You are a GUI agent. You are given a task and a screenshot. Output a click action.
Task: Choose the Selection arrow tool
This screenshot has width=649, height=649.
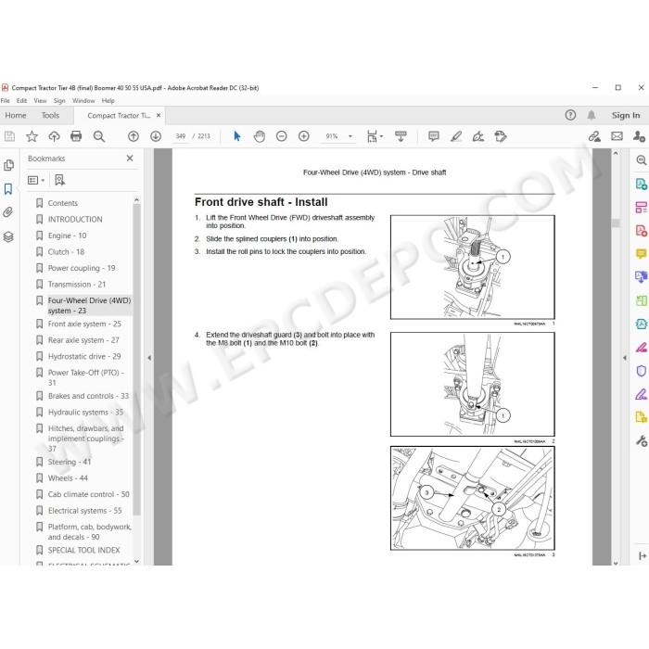click(x=236, y=136)
